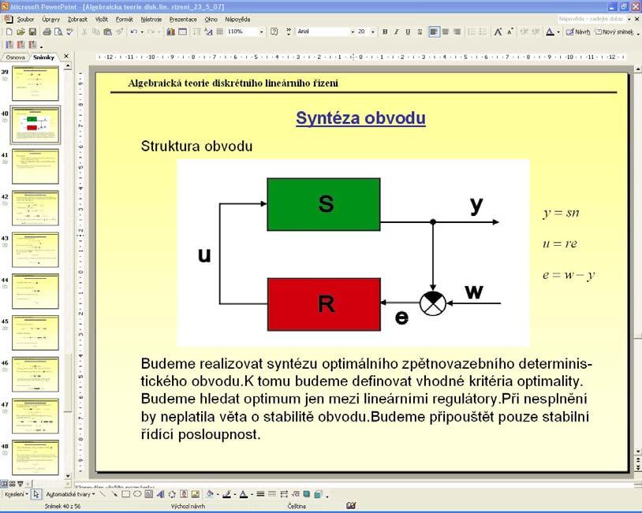The height and width of the screenshot is (513, 642).
Task: Switch to slide sorter view icon
Action: [x=13, y=484]
